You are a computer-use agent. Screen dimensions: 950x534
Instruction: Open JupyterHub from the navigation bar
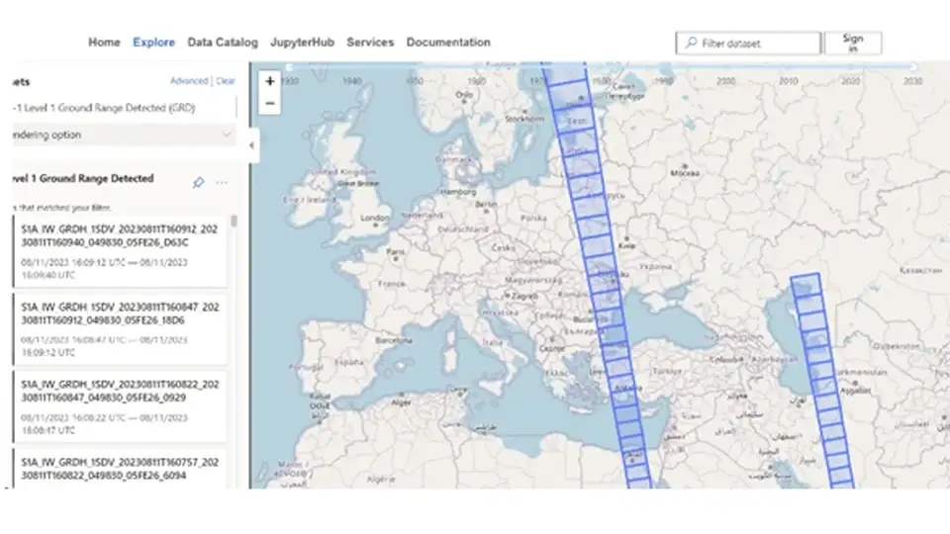click(302, 43)
